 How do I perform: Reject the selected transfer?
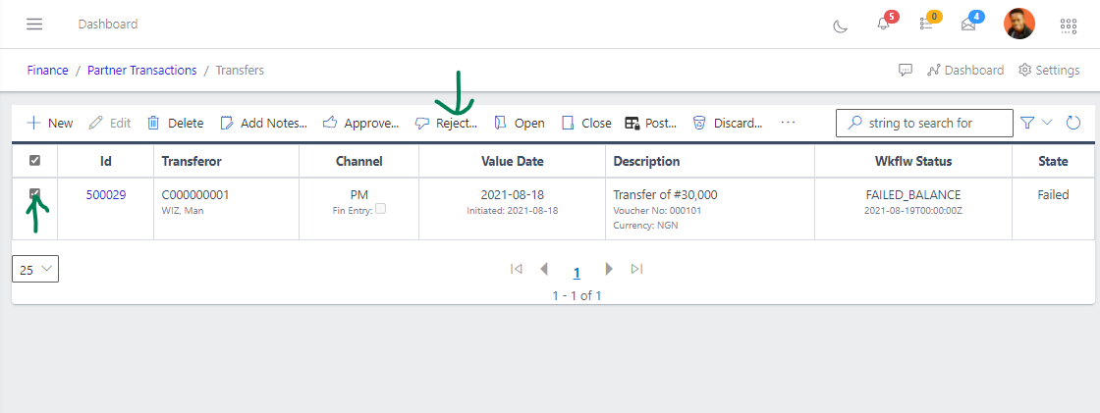pos(446,123)
